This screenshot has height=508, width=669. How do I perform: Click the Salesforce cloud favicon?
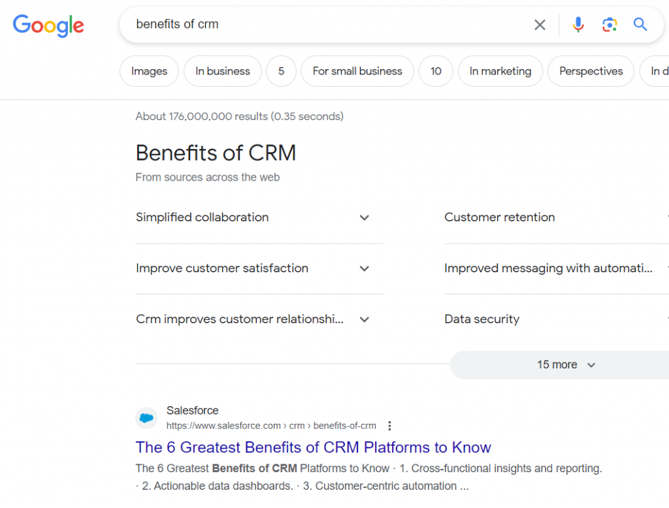[x=146, y=418]
